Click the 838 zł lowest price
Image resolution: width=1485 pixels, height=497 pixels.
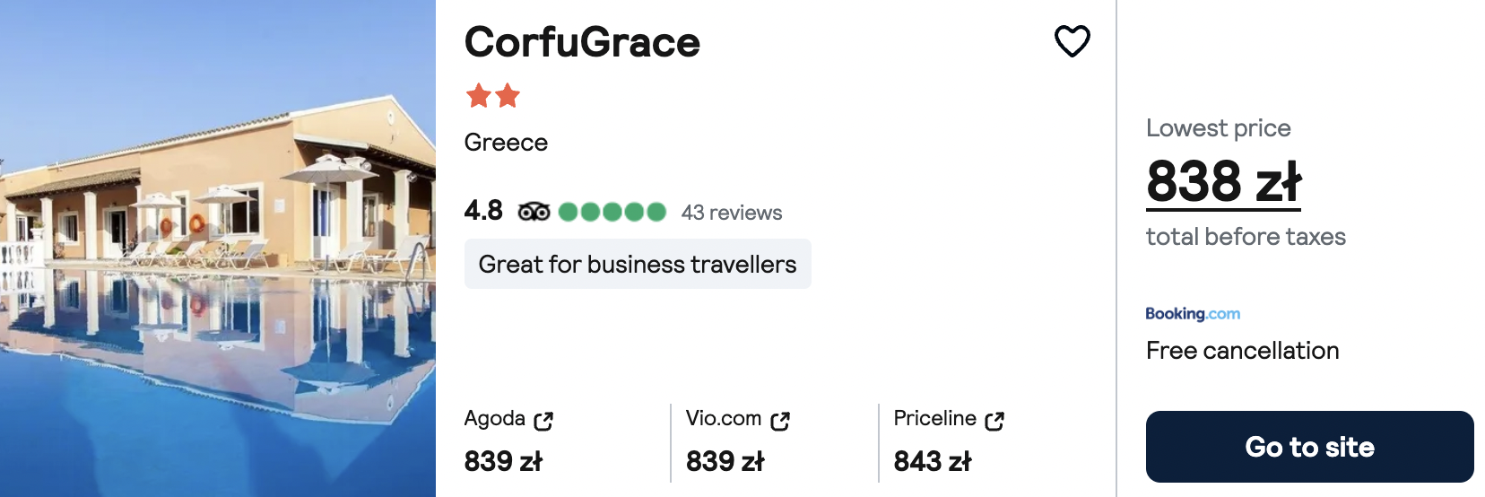[1223, 182]
